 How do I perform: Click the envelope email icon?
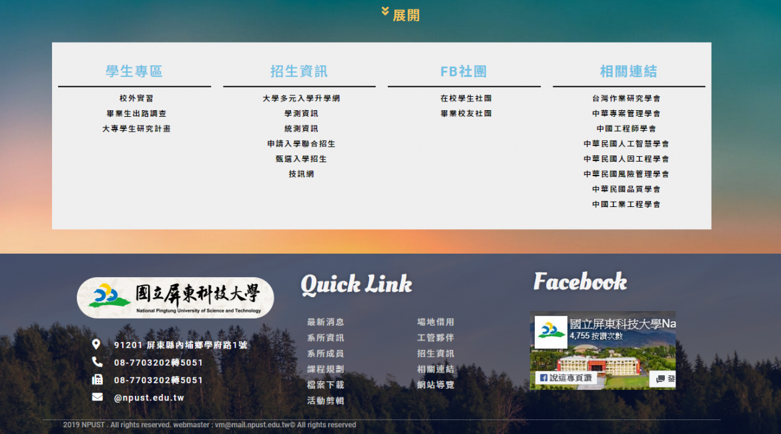[97, 397]
